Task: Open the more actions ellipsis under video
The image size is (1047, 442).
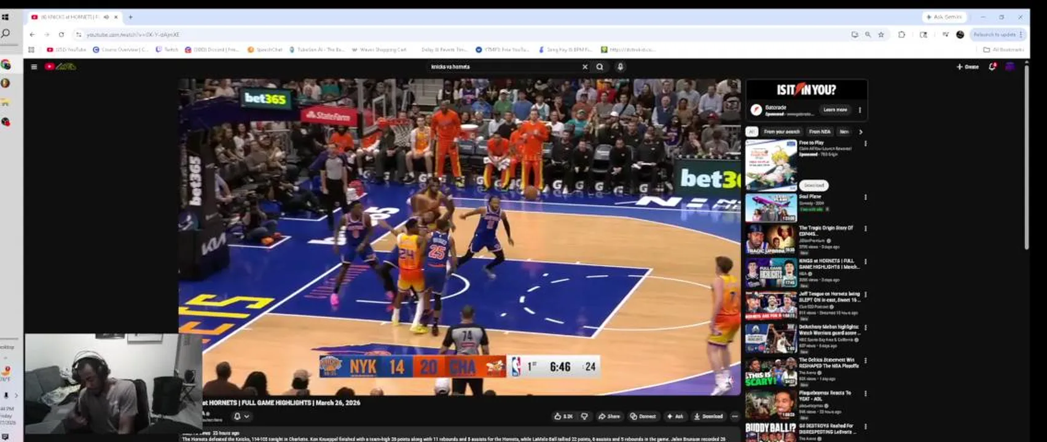Action: [734, 416]
